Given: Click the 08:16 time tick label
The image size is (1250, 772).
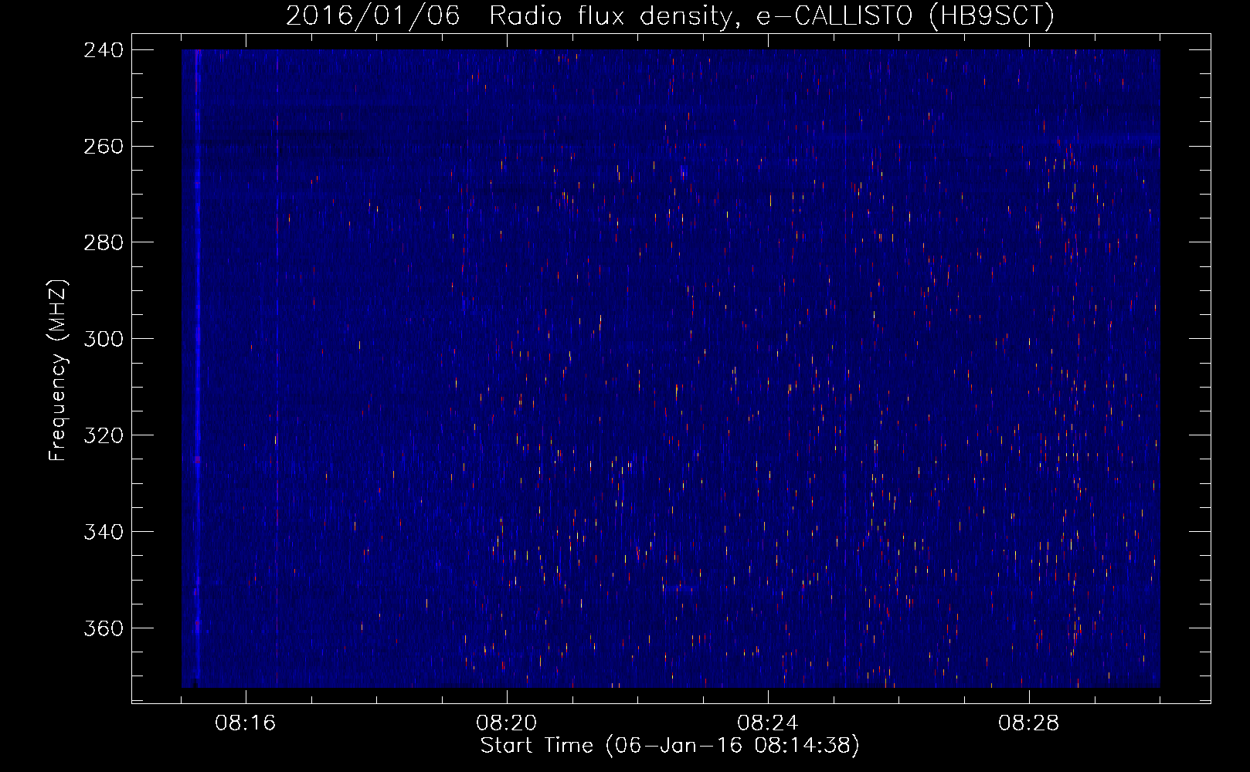Looking at the screenshot, I should click(245, 723).
